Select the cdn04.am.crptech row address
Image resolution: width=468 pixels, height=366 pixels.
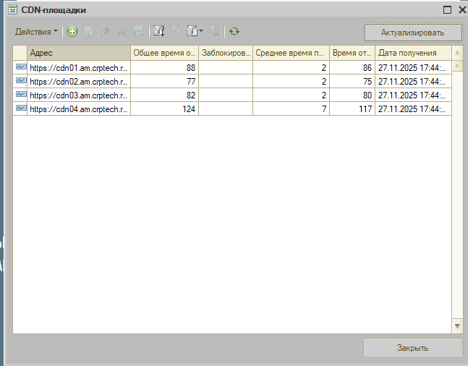[79, 108]
